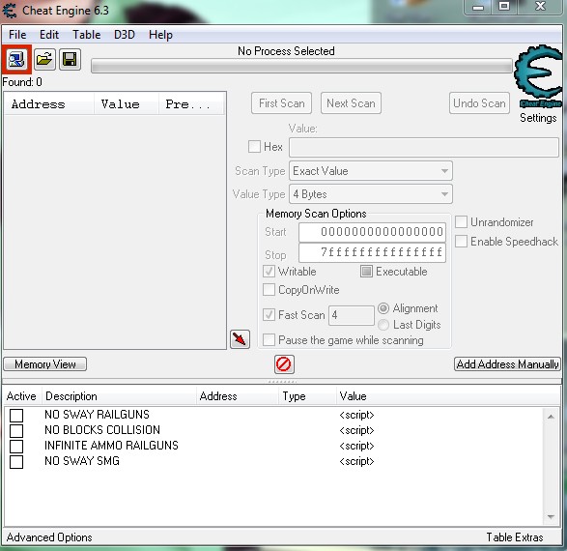The image size is (567, 551).
Task: Toggle the Hex checkbox
Action: point(254,147)
